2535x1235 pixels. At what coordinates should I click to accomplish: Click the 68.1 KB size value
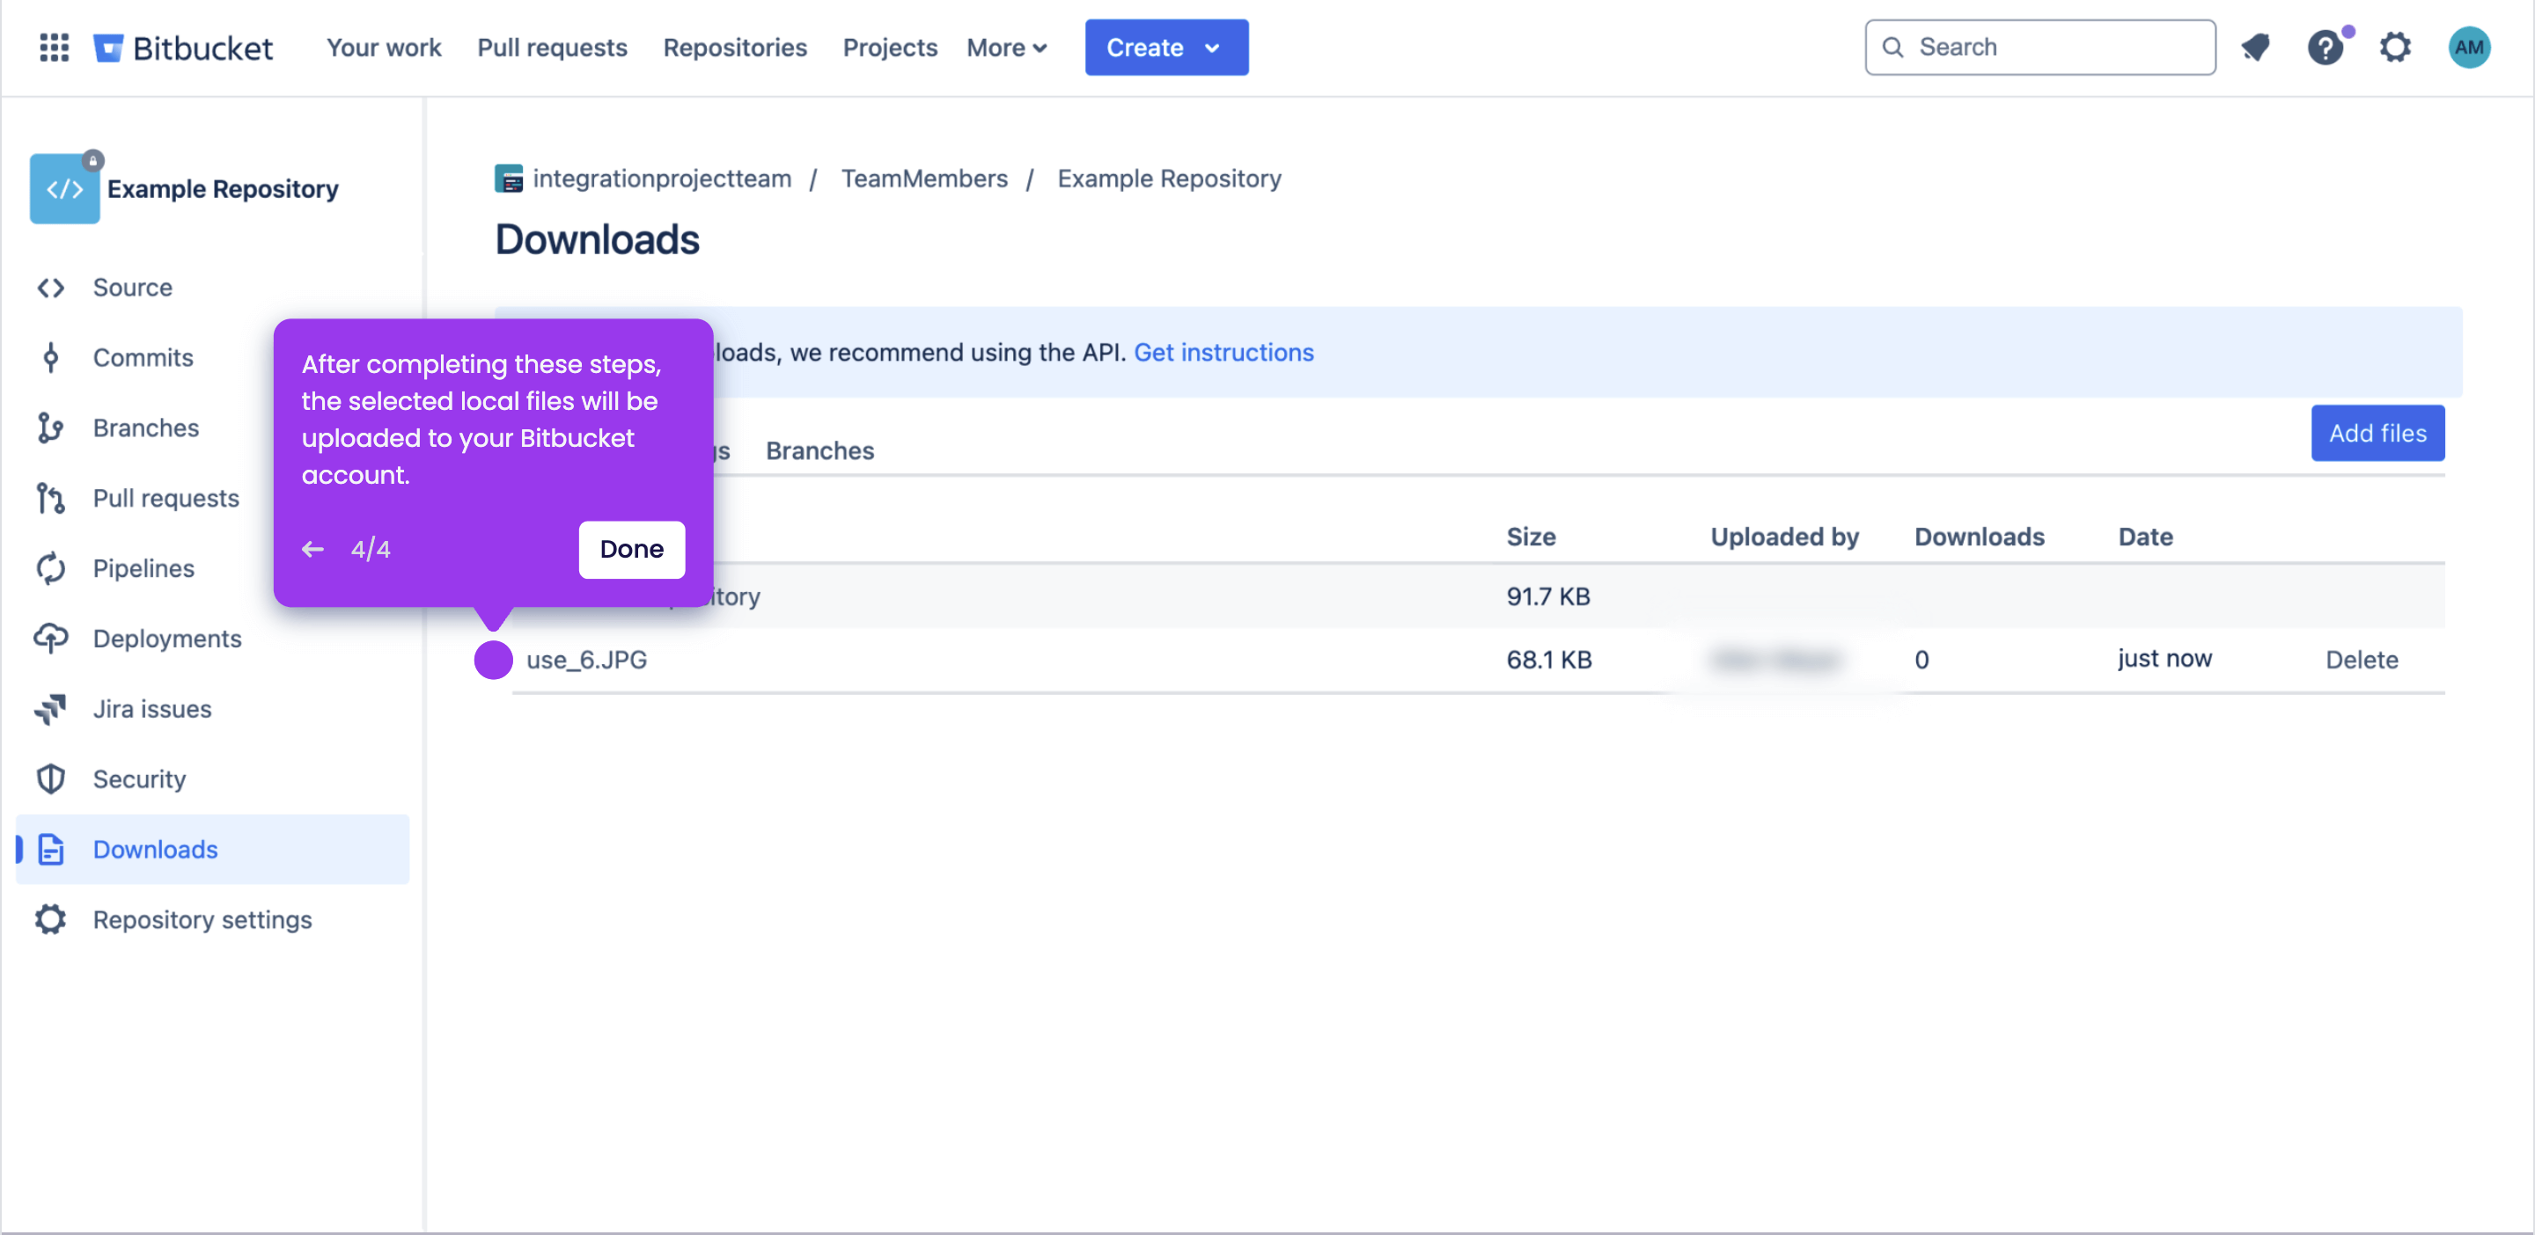[x=1549, y=659]
